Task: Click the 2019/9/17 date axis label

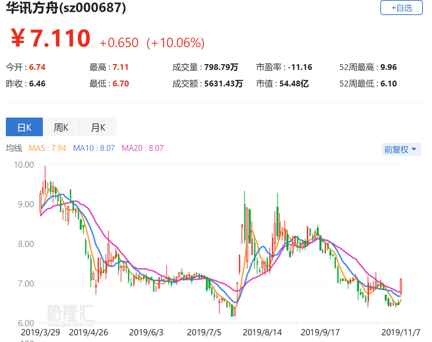Action: [320, 332]
